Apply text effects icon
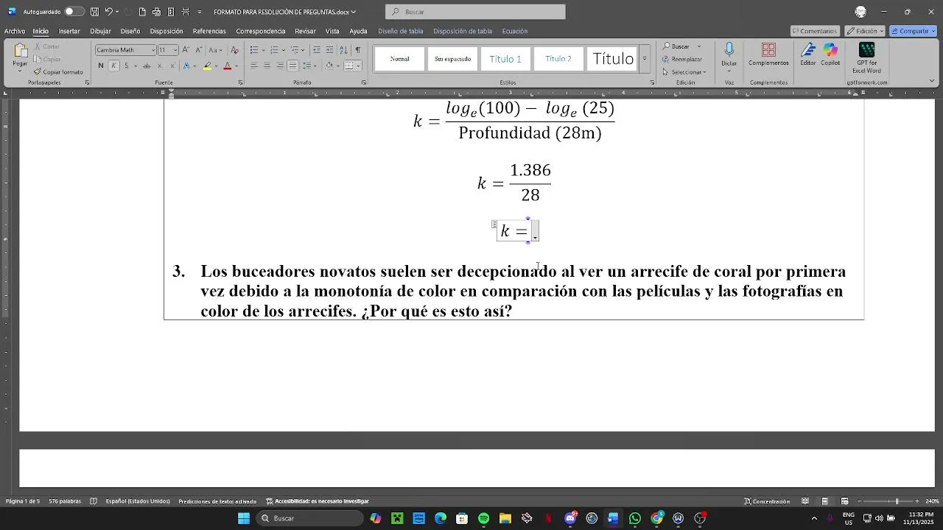 click(x=186, y=66)
